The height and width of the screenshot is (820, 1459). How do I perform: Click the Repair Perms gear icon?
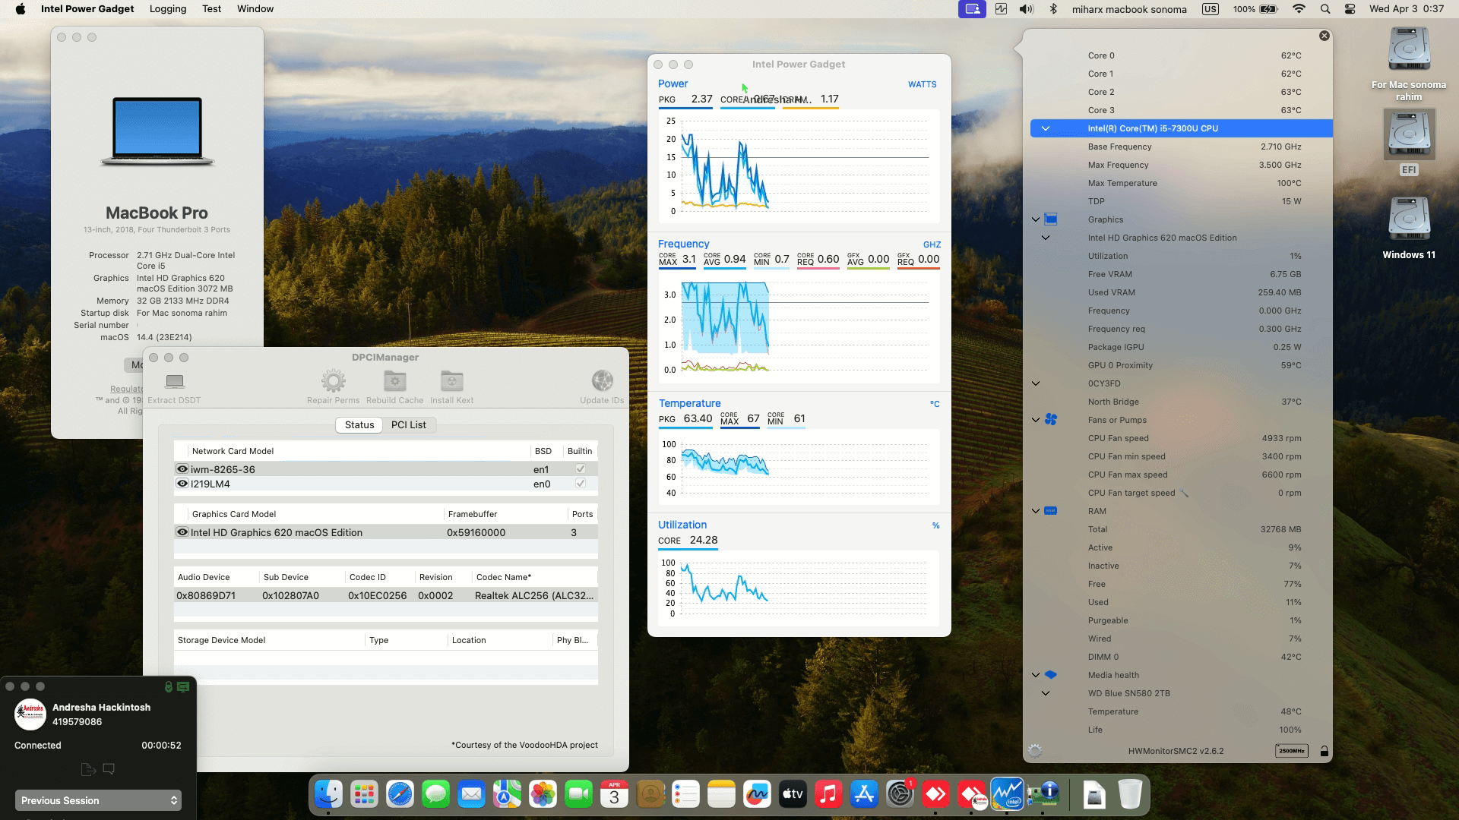pos(333,380)
